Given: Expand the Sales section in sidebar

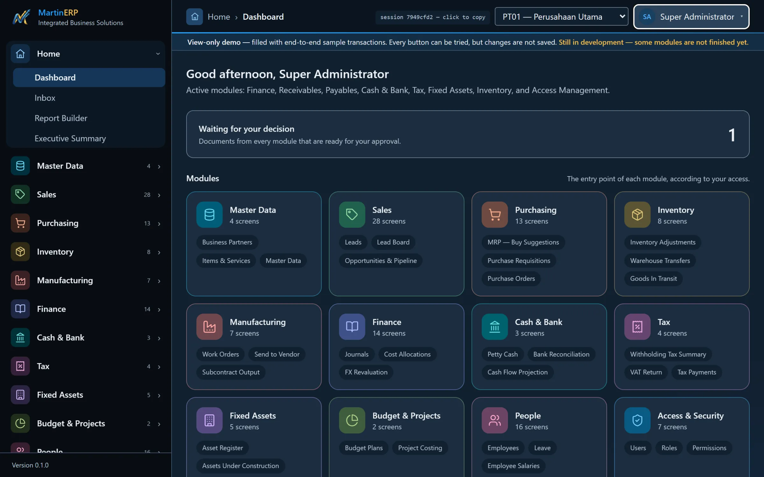Looking at the screenshot, I should point(86,194).
